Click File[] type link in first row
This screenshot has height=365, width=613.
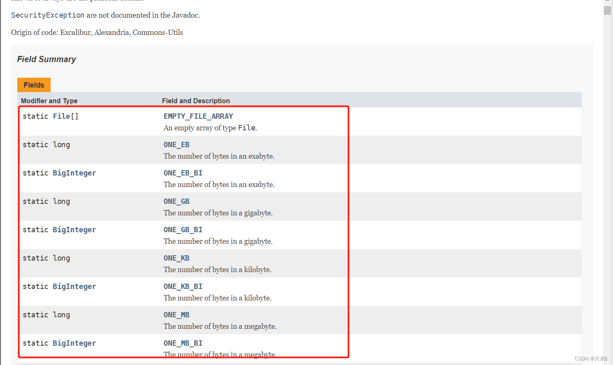coord(62,116)
